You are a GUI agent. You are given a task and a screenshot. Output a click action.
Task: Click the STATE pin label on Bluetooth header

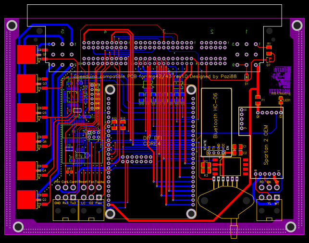(x=205, y=145)
